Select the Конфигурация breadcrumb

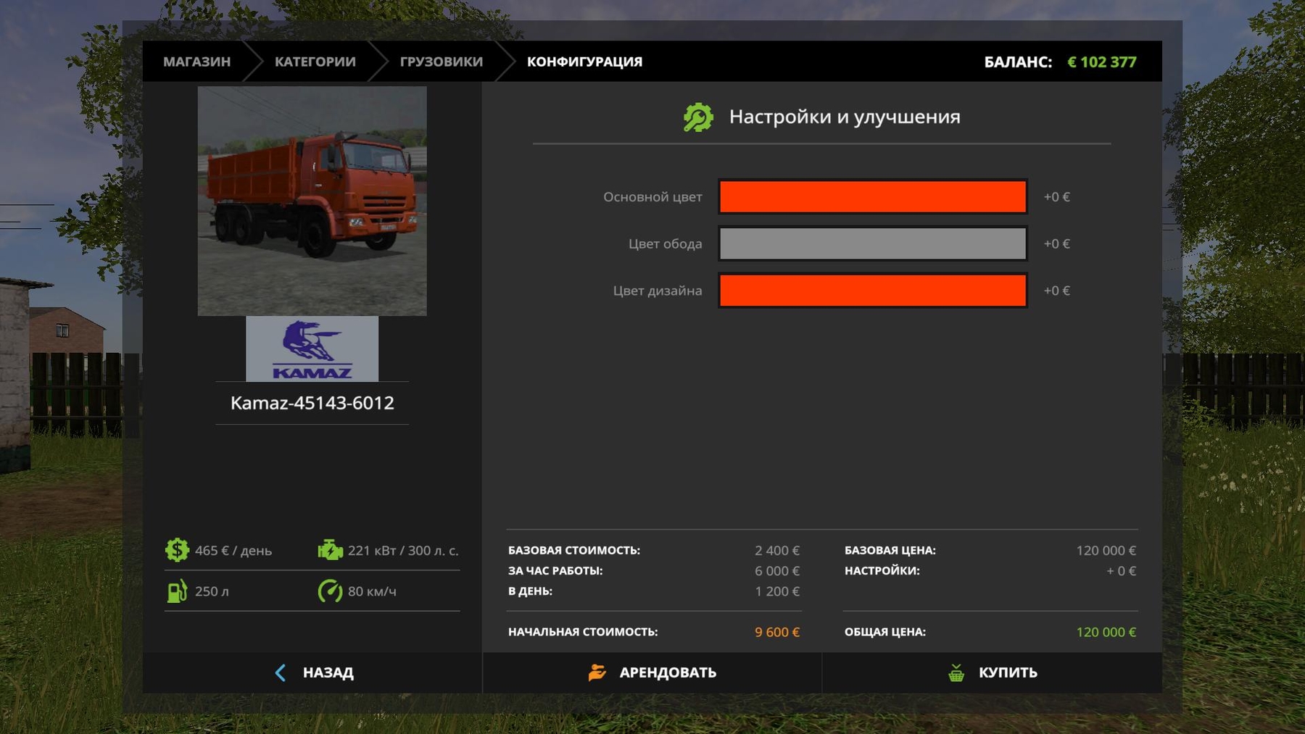coord(584,62)
